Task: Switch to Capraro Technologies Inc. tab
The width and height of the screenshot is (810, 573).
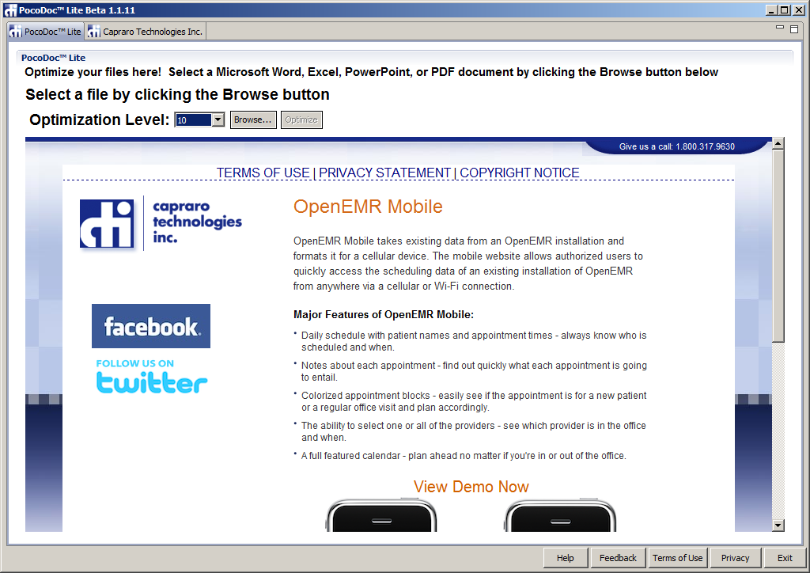Action: (146, 32)
